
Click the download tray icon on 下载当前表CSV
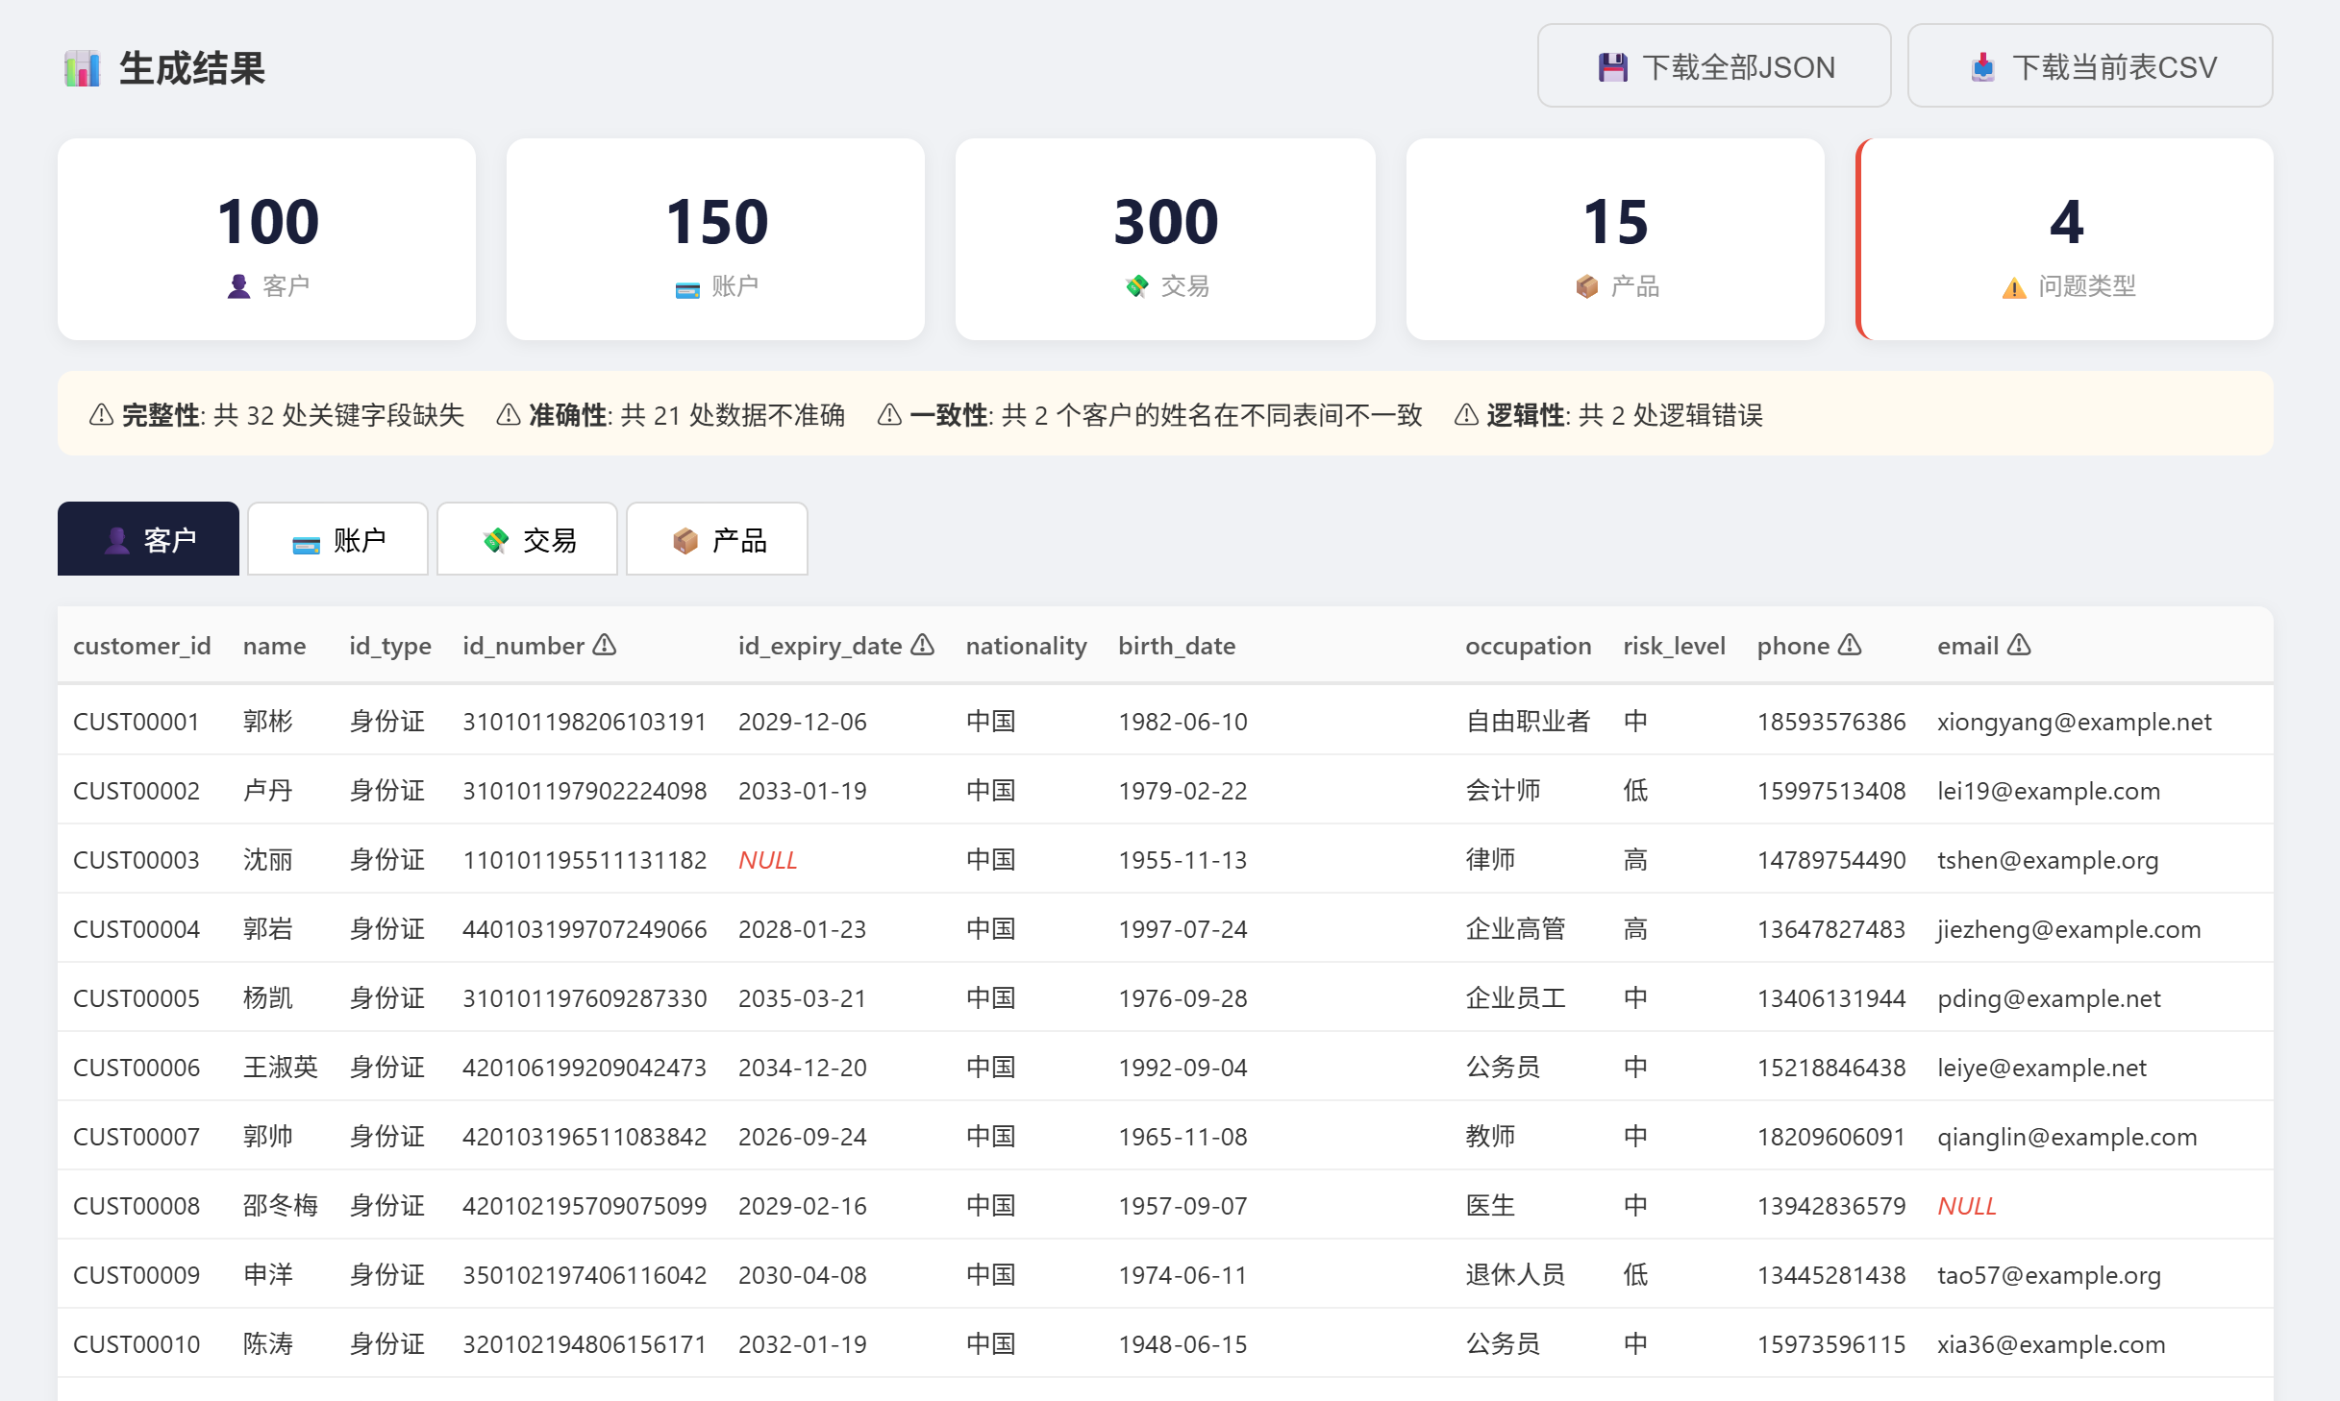click(x=1983, y=67)
